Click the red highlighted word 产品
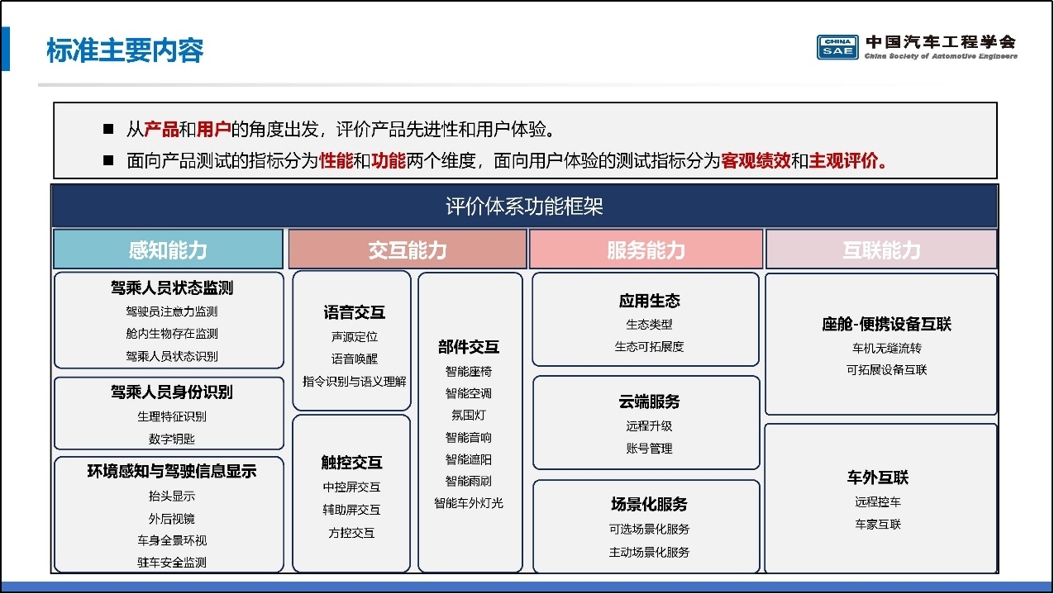1054x594 pixels. [161, 130]
